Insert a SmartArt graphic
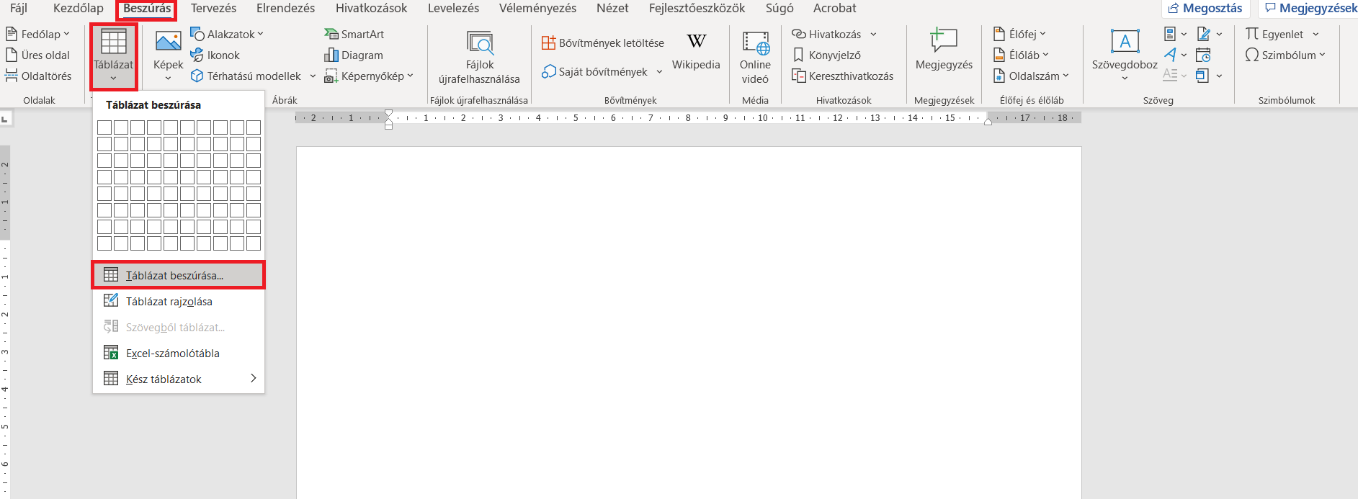This screenshot has width=1358, height=499. click(x=354, y=34)
